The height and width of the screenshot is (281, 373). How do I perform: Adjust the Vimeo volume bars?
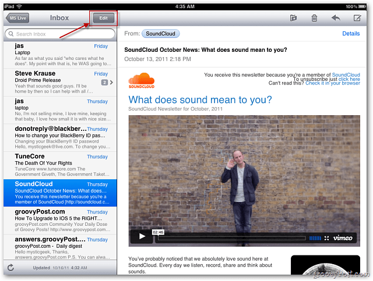[315, 238]
